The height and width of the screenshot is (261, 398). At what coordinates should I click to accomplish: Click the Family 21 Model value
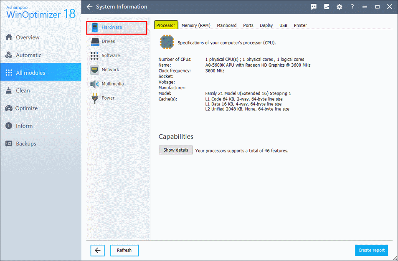coord(248,93)
